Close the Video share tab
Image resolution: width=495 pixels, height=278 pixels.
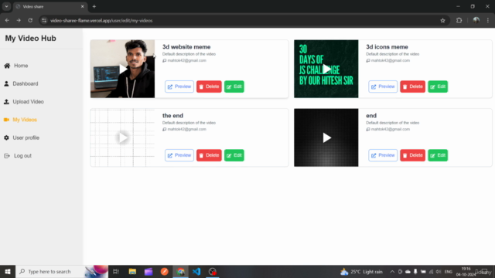(x=83, y=6)
